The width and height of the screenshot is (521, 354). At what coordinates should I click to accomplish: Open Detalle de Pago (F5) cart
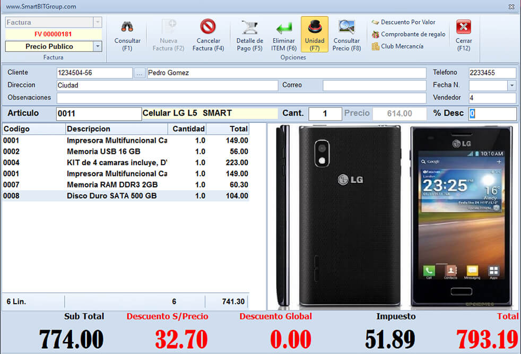pyautogui.click(x=249, y=35)
